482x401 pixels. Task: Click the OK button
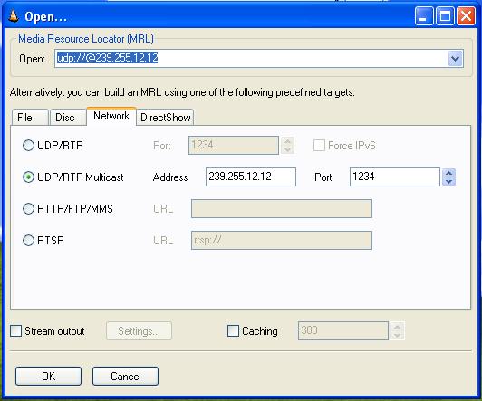pos(49,377)
